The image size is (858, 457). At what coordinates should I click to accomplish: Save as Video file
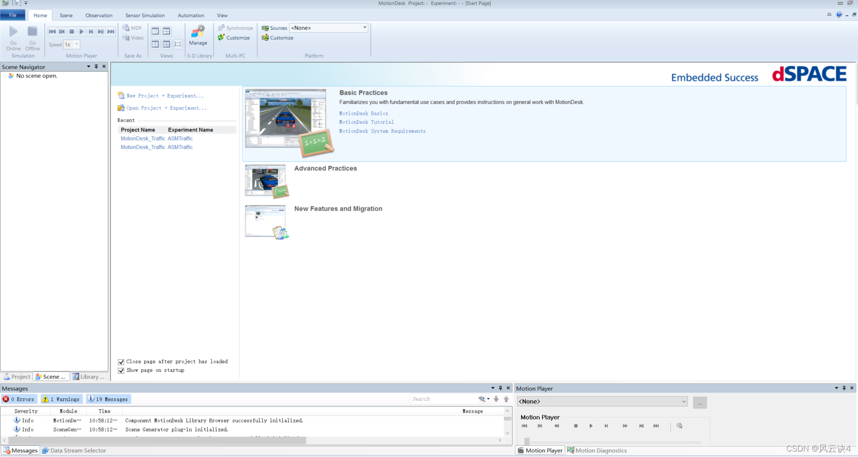[x=133, y=38]
